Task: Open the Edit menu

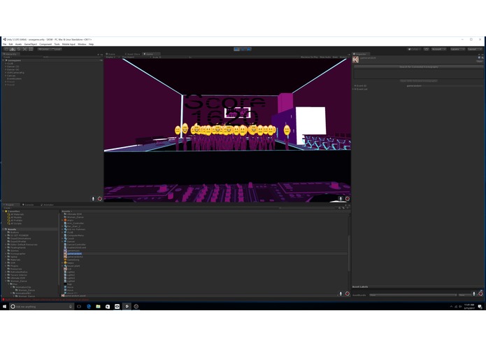Action: pos(11,44)
